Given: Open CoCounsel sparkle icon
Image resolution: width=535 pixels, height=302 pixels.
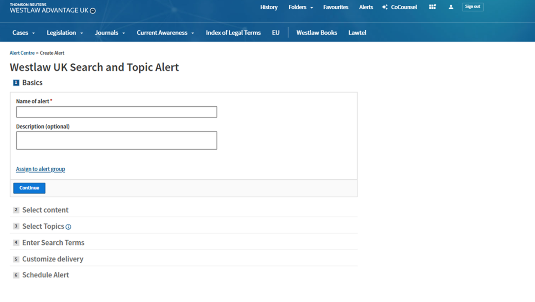Looking at the screenshot, I should click(385, 7).
